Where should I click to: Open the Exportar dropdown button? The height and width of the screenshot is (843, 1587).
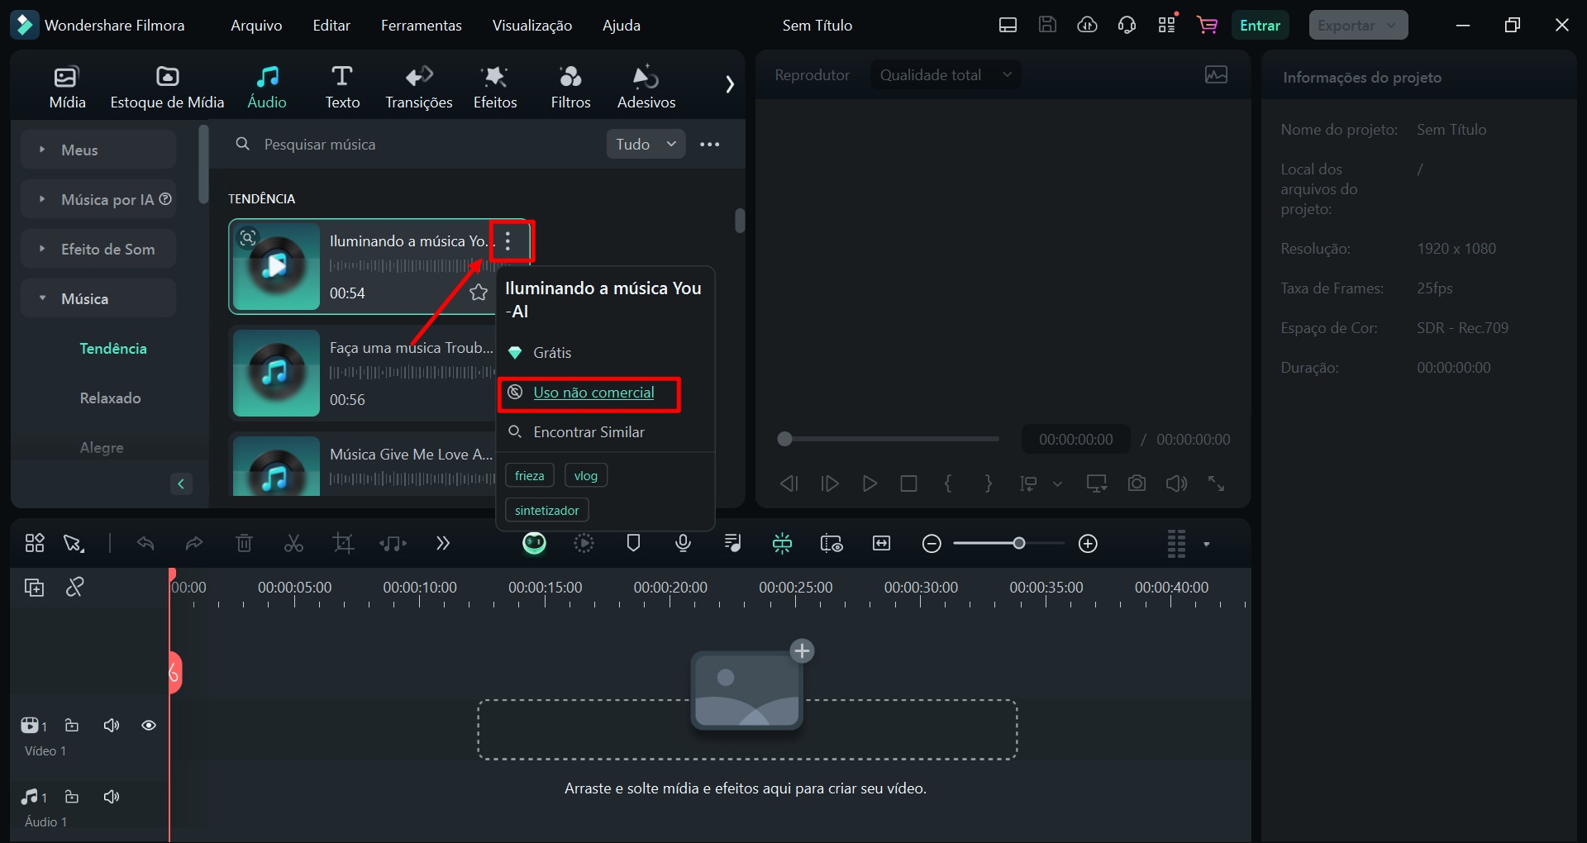tap(1358, 26)
